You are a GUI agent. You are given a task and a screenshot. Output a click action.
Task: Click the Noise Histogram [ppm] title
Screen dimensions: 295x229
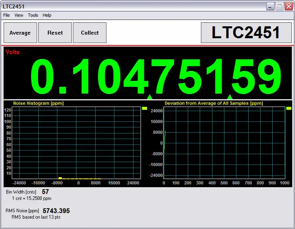pyautogui.click(x=38, y=103)
